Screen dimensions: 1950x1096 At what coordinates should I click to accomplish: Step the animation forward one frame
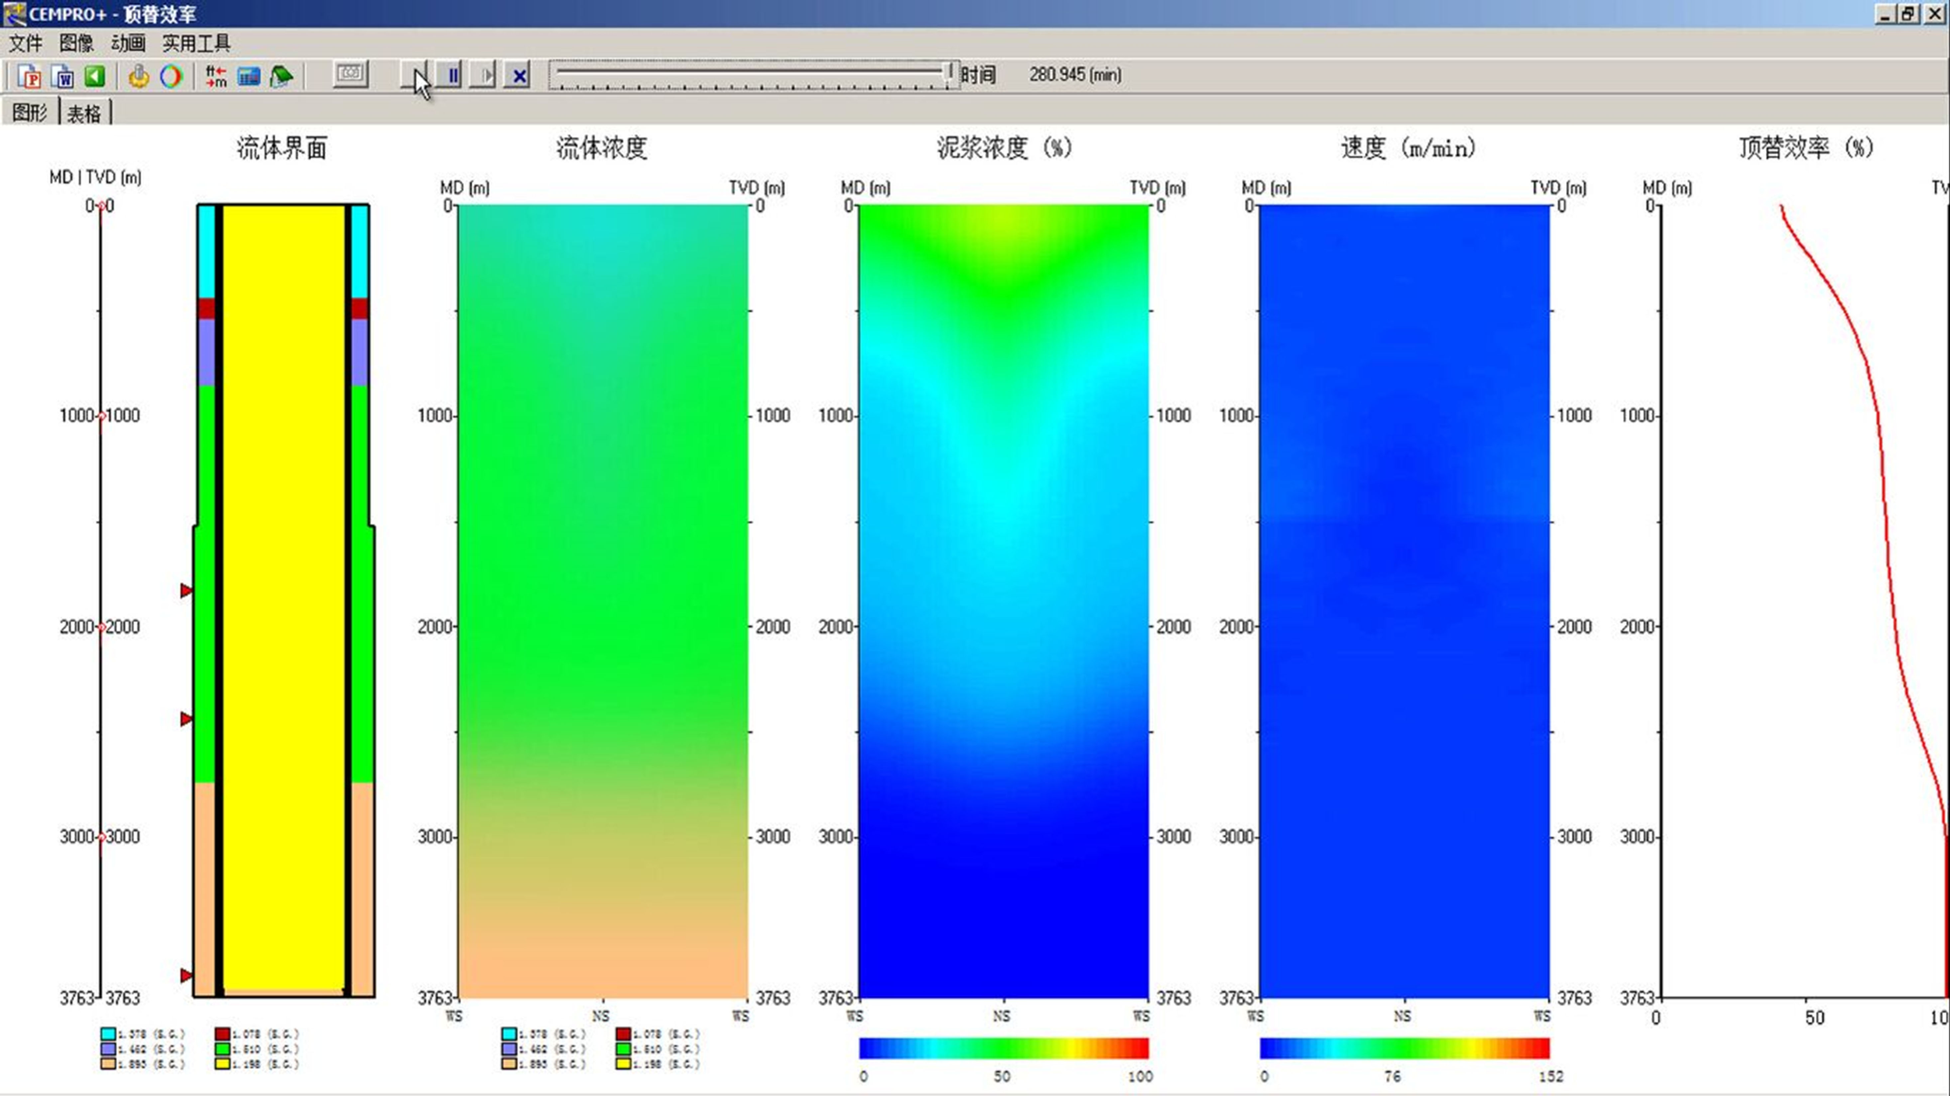click(x=484, y=75)
